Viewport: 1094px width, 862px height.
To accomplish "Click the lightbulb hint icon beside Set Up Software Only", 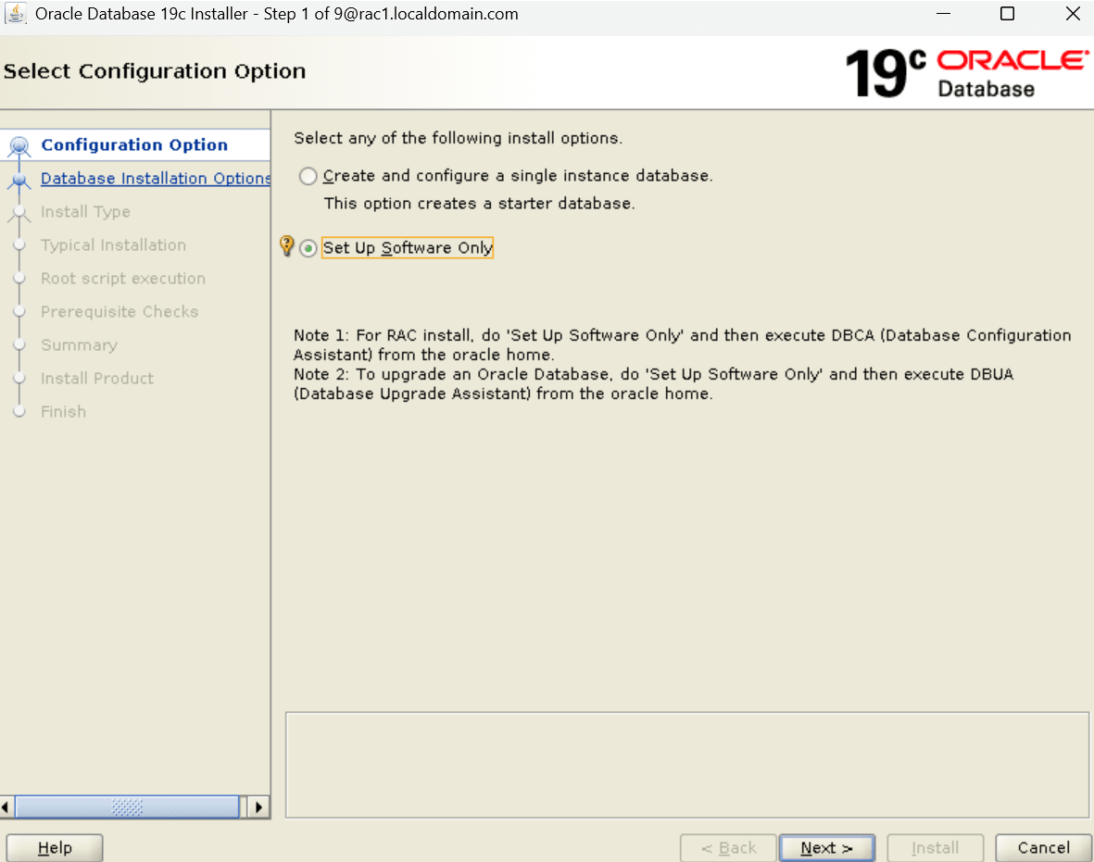I will tap(286, 245).
